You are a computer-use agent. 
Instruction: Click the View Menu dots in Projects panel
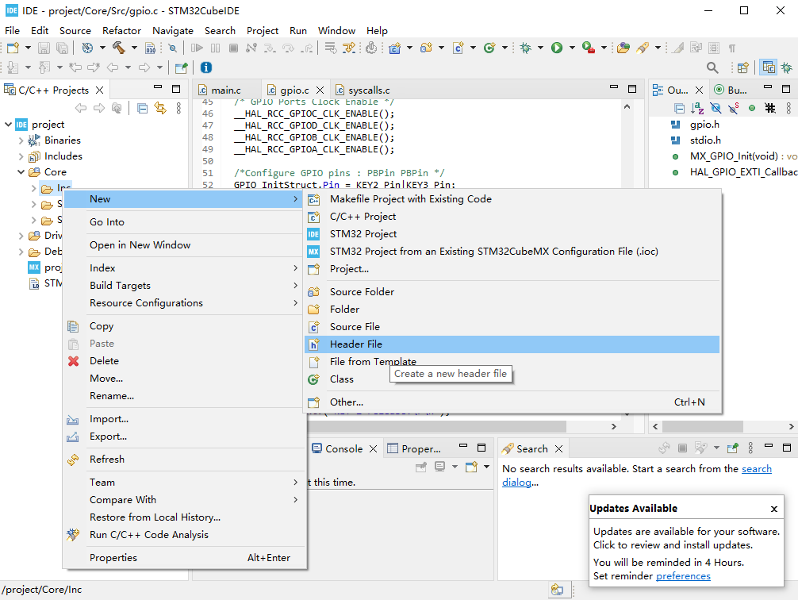coord(178,108)
